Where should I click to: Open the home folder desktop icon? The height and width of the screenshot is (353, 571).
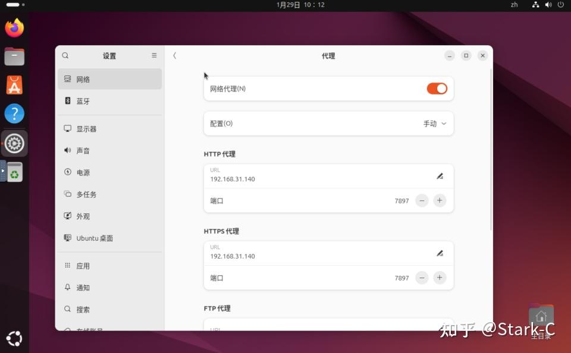541,320
